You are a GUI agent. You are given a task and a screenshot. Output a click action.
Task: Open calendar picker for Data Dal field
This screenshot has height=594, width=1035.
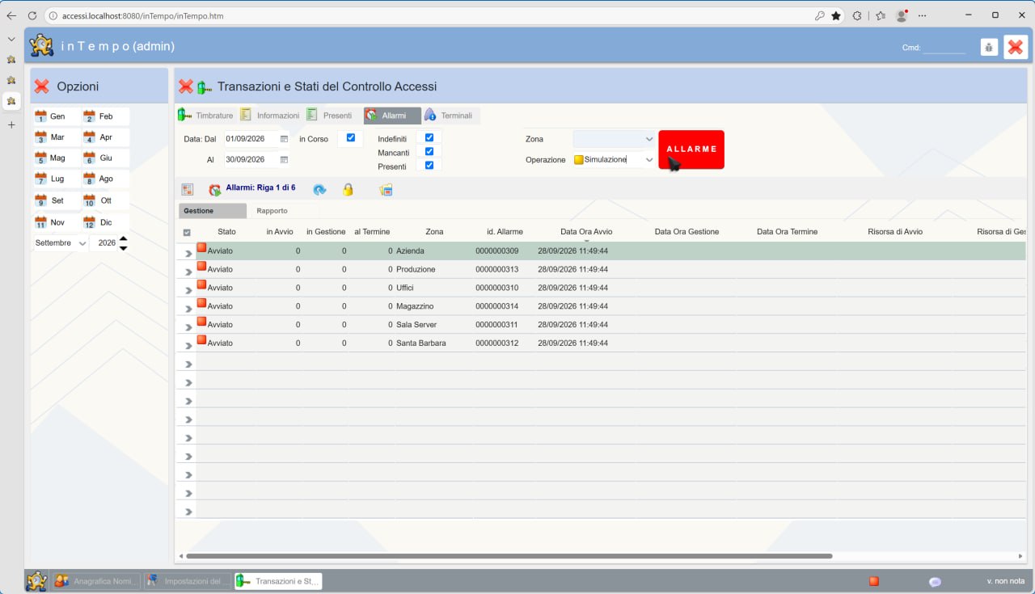click(x=284, y=139)
